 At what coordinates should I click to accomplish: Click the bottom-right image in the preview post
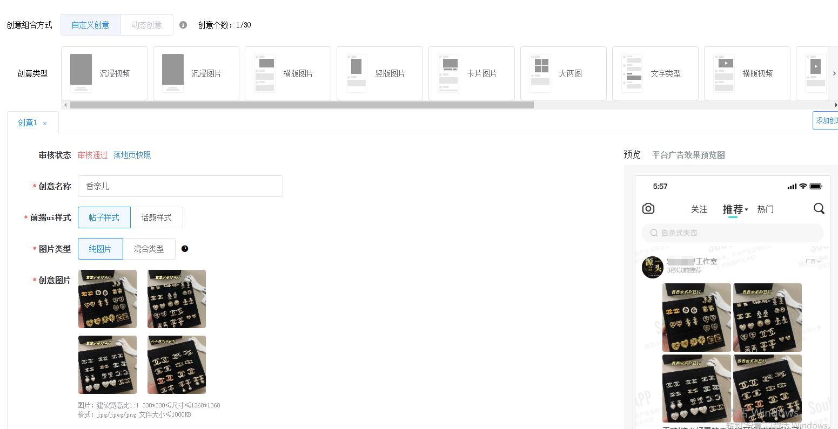(767, 389)
